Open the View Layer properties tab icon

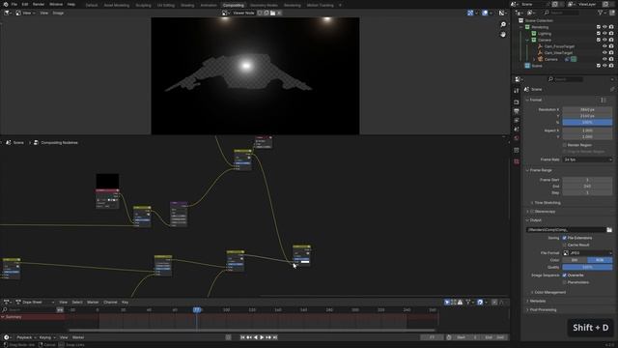pyautogui.click(x=517, y=120)
